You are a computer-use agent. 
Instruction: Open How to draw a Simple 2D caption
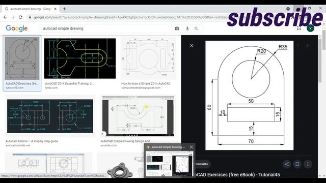click(146, 83)
